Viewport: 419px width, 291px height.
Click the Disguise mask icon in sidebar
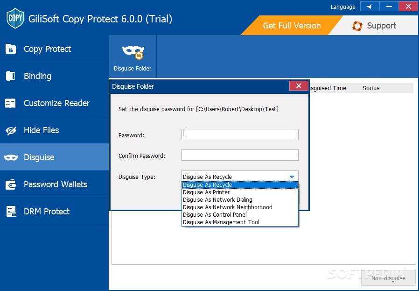point(11,157)
